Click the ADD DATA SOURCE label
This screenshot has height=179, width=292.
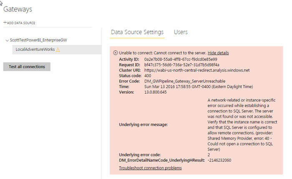(x=21, y=23)
